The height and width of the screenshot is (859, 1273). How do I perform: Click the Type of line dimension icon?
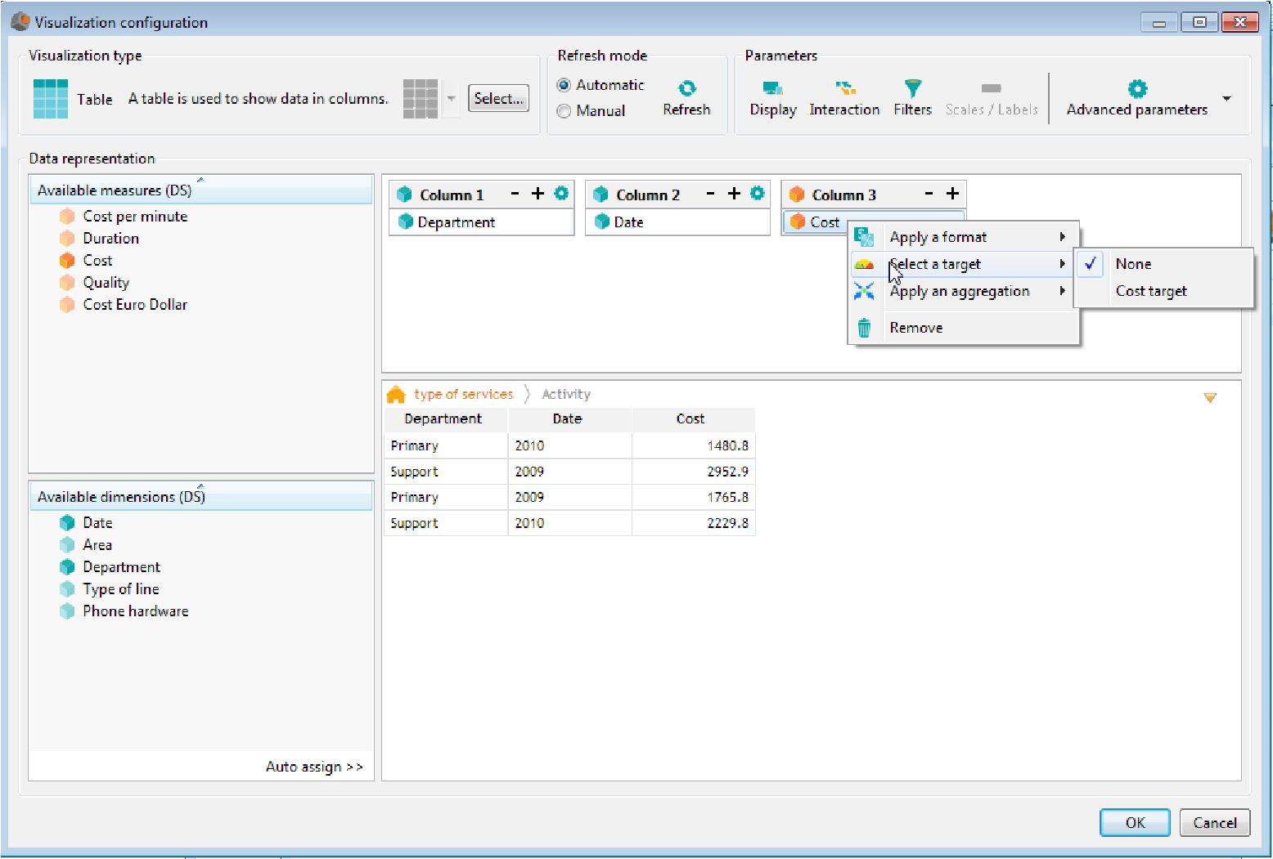tap(67, 589)
